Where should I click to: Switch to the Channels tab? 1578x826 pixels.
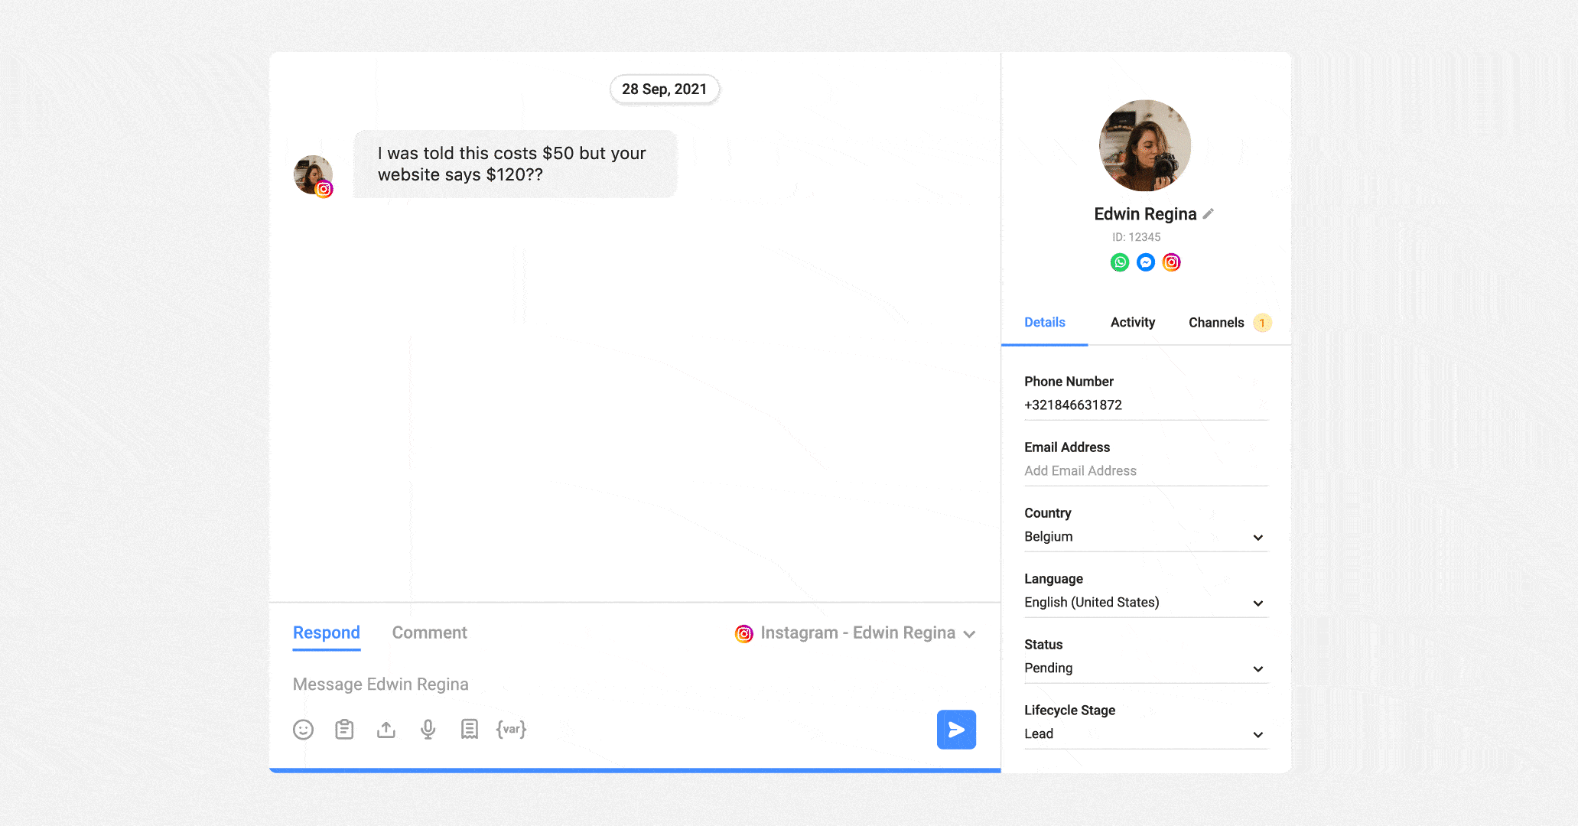coord(1215,322)
